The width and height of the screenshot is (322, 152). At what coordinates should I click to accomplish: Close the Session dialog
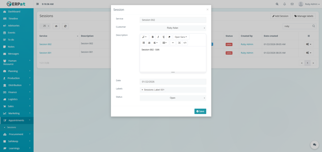coord(208,9)
